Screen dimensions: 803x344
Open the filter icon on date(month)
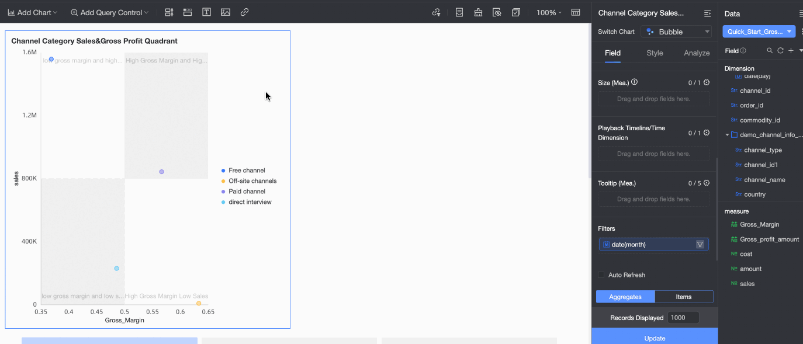pyautogui.click(x=700, y=245)
